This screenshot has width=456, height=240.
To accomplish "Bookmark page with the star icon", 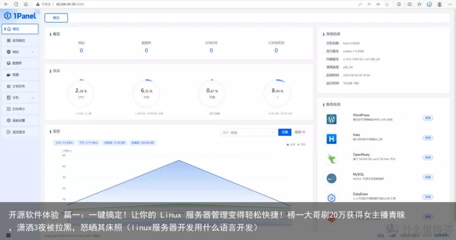I will click(387, 5).
